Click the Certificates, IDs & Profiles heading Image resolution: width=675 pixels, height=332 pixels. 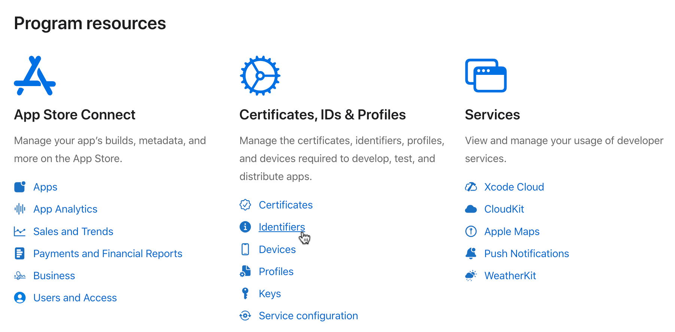(323, 115)
